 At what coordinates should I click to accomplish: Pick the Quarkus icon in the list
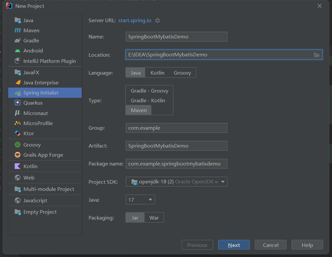(18, 103)
